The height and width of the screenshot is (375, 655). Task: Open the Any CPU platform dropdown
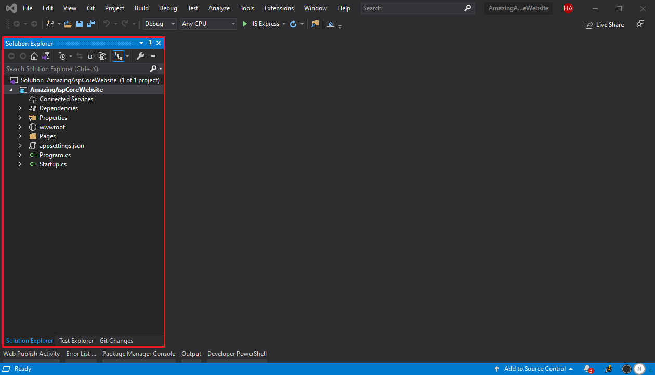pyautogui.click(x=208, y=24)
